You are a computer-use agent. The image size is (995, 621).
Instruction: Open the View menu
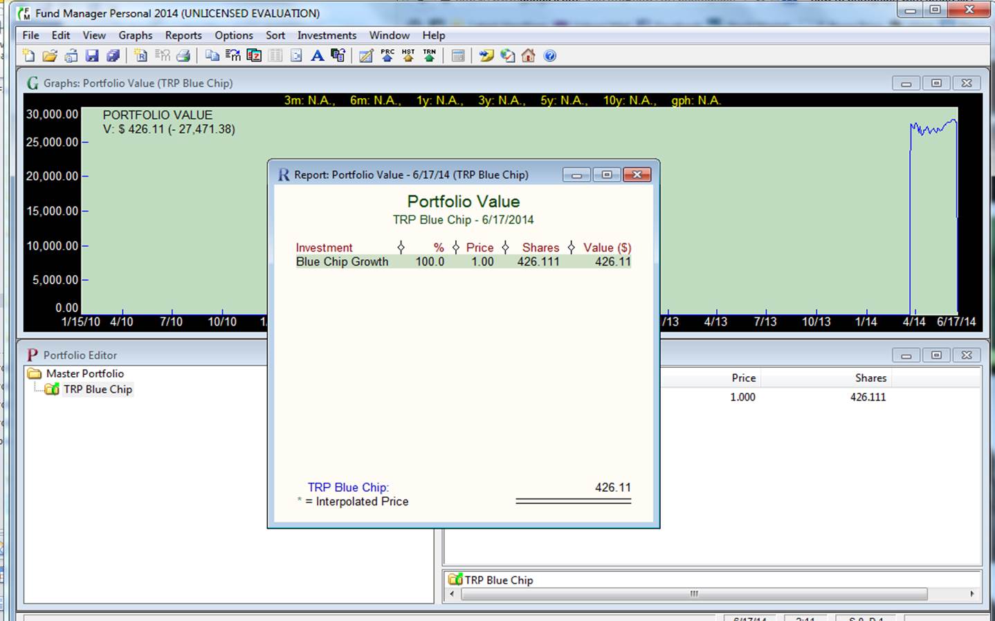pyautogui.click(x=94, y=35)
